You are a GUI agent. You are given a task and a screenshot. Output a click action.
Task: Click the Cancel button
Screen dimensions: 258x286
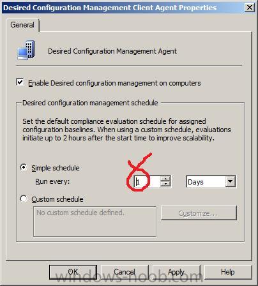click(125, 272)
